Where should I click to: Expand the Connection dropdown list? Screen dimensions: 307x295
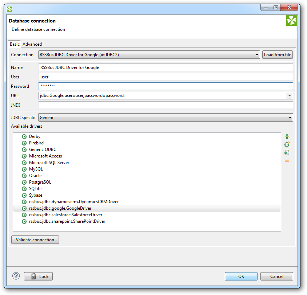click(x=257, y=55)
